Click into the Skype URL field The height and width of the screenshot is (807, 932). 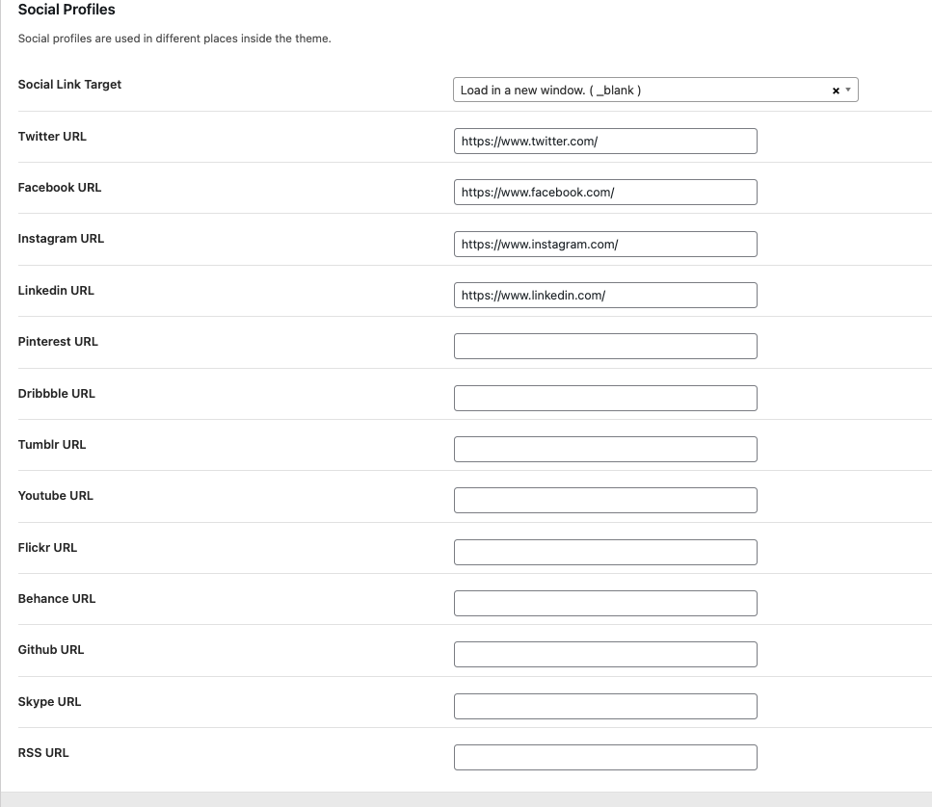click(x=605, y=707)
